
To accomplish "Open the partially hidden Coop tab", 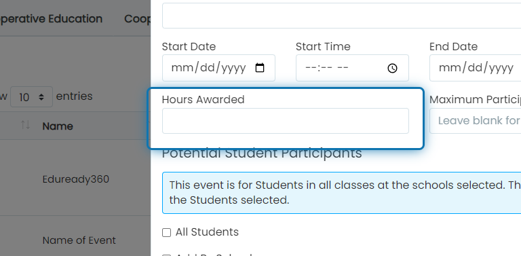I will pos(137,18).
